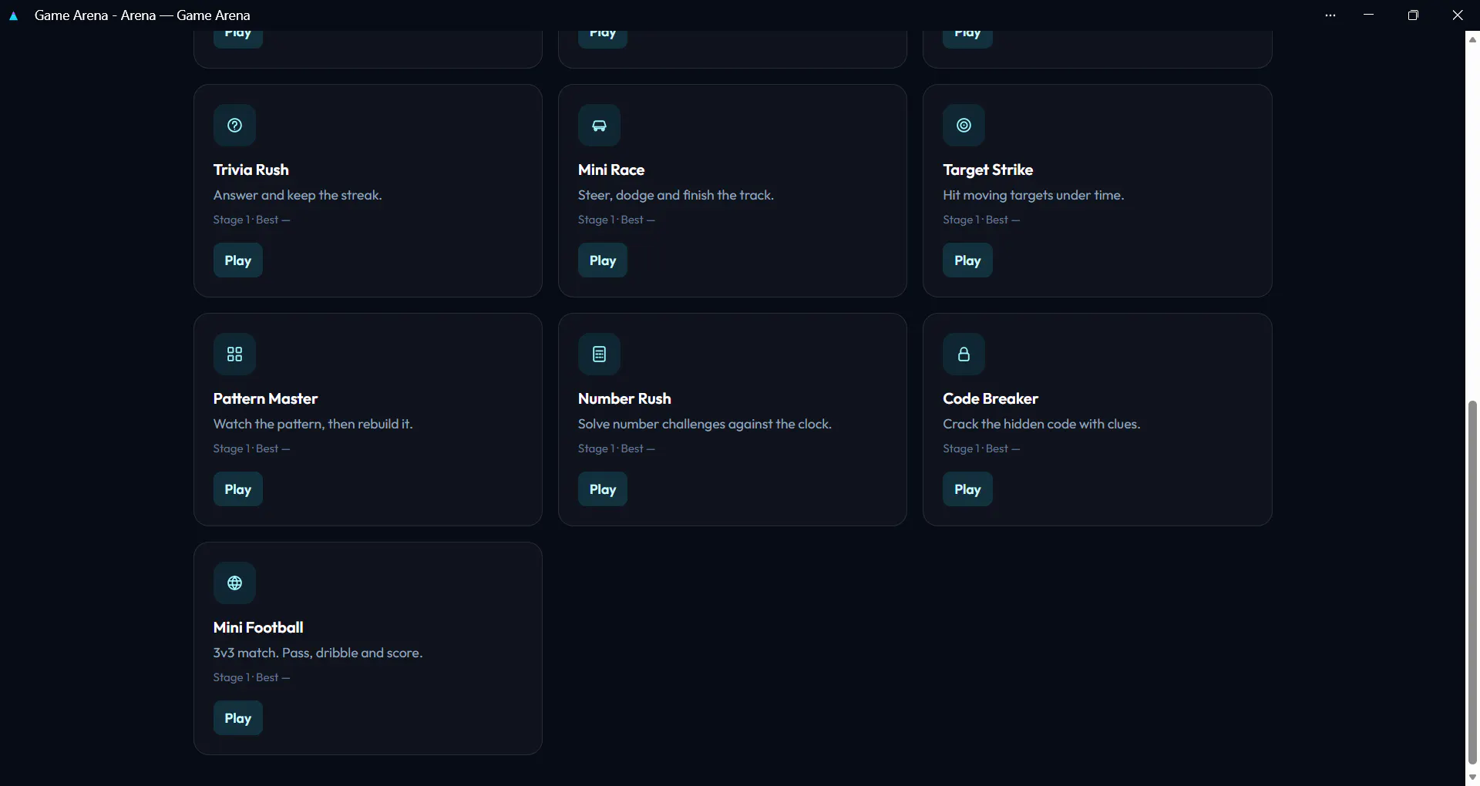Play Pattern Master
1480x786 pixels.
237,489
